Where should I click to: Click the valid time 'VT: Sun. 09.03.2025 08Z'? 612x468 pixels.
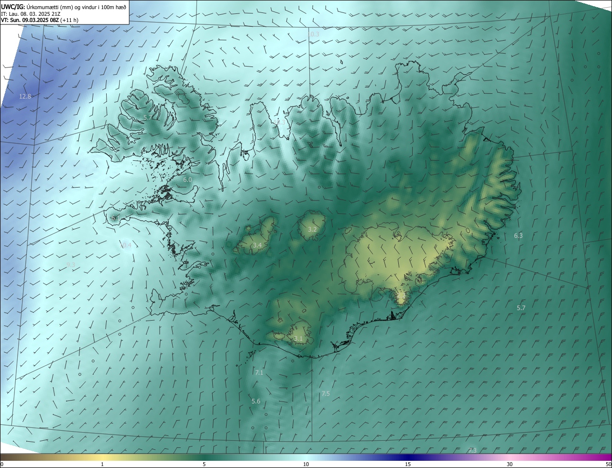click(x=30, y=20)
